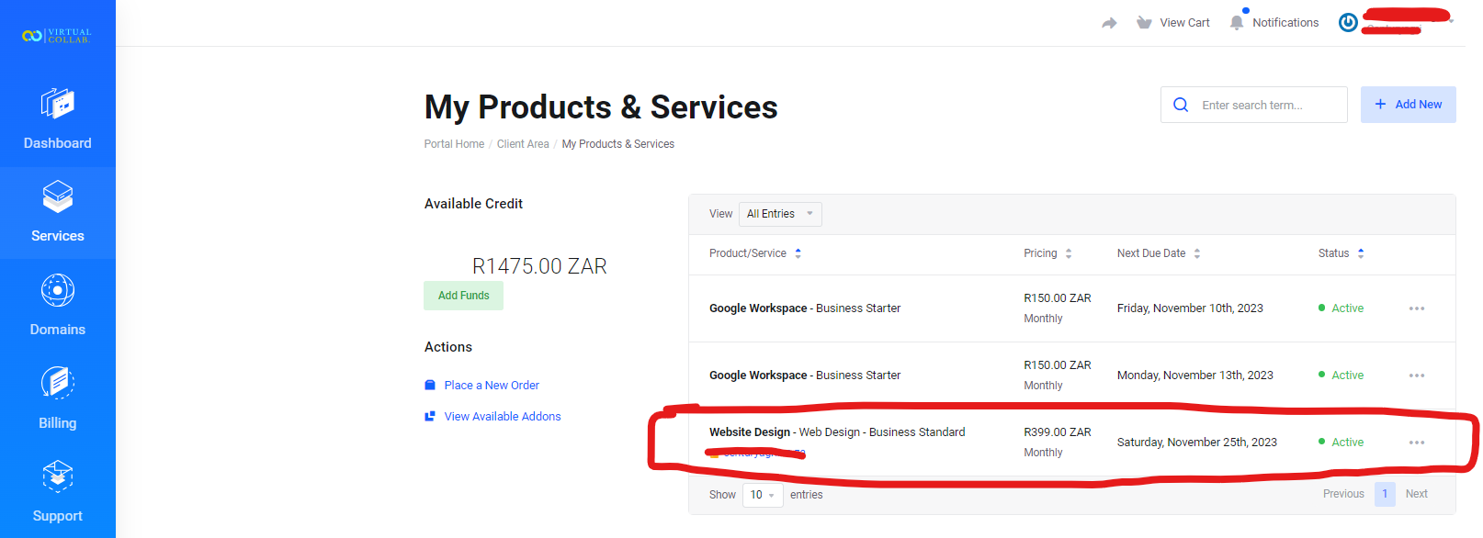Open options menu for Monday November 13th row
Screen dimensions: 1483x538
coord(1417,375)
